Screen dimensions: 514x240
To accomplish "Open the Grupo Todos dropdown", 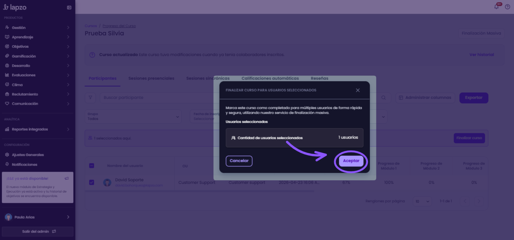I will (133, 116).
